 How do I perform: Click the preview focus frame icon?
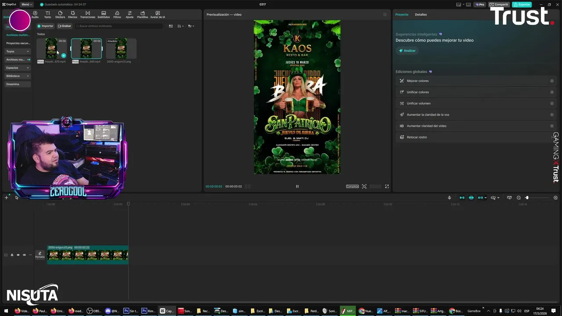(364, 186)
